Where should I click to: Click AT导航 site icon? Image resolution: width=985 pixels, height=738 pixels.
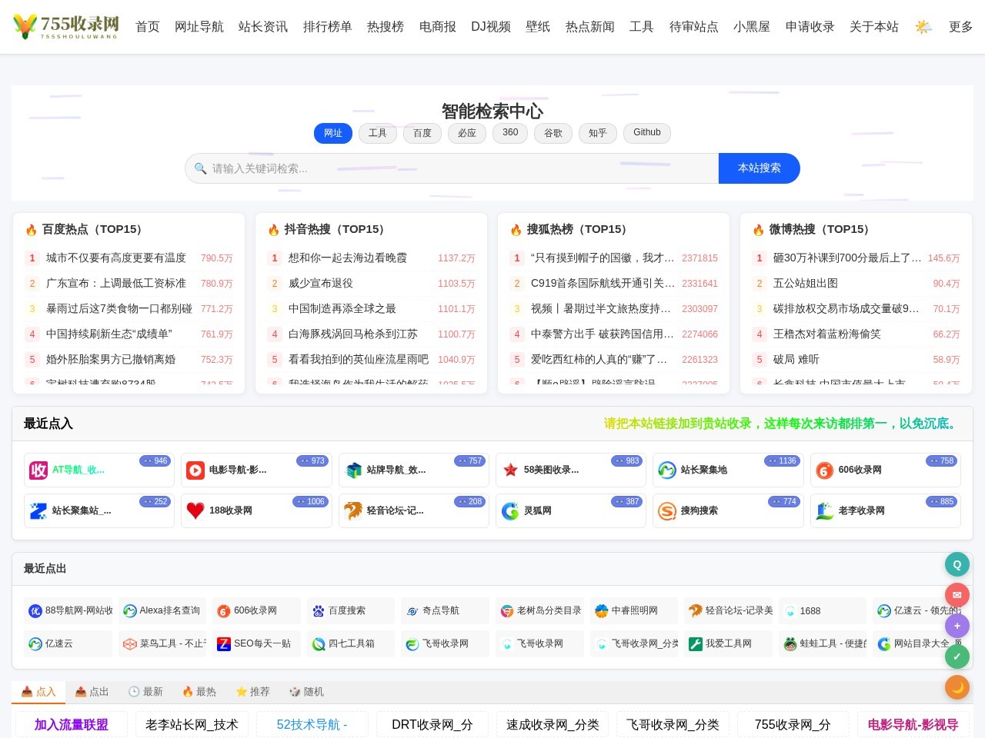tap(38, 470)
